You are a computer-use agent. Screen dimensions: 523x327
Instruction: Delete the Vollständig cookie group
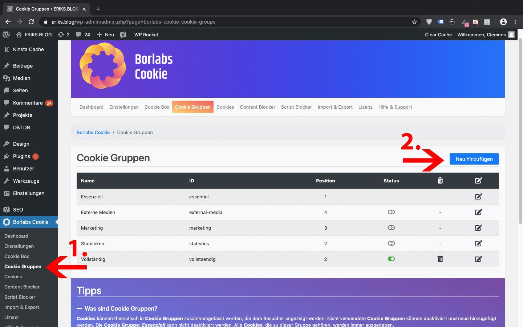point(440,259)
